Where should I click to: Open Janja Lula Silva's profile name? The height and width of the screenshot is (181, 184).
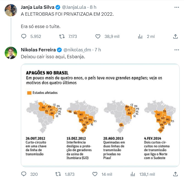[x=37, y=7]
